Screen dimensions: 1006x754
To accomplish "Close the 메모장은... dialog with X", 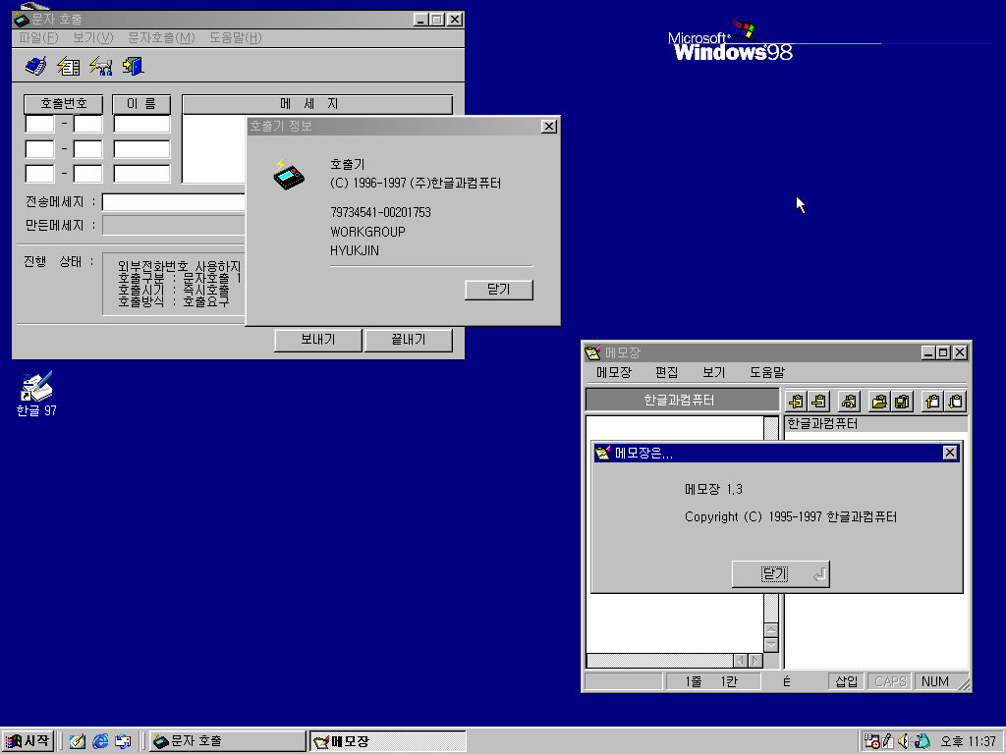I will point(951,453).
